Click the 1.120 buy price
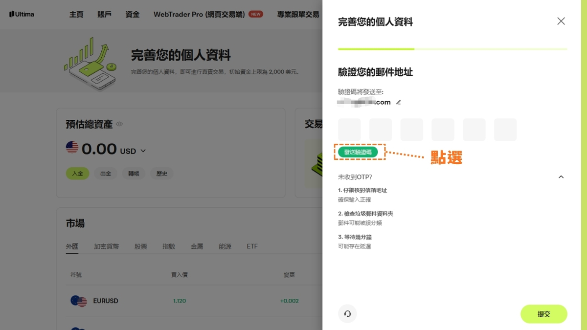 coord(180,301)
